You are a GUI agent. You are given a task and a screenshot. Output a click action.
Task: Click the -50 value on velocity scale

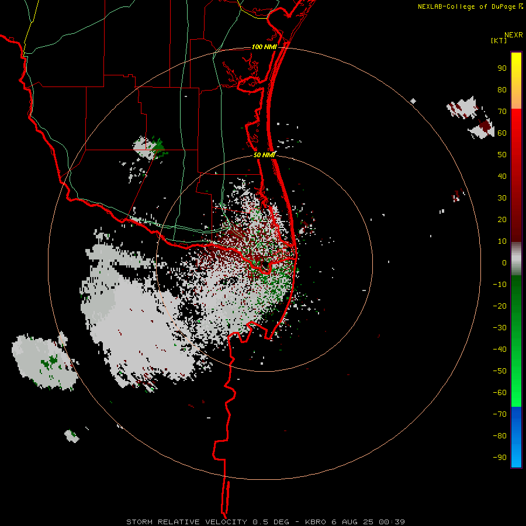coord(500,371)
